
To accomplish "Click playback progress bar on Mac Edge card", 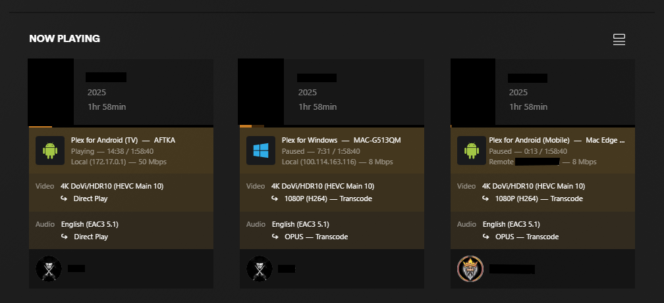I will point(543,126).
